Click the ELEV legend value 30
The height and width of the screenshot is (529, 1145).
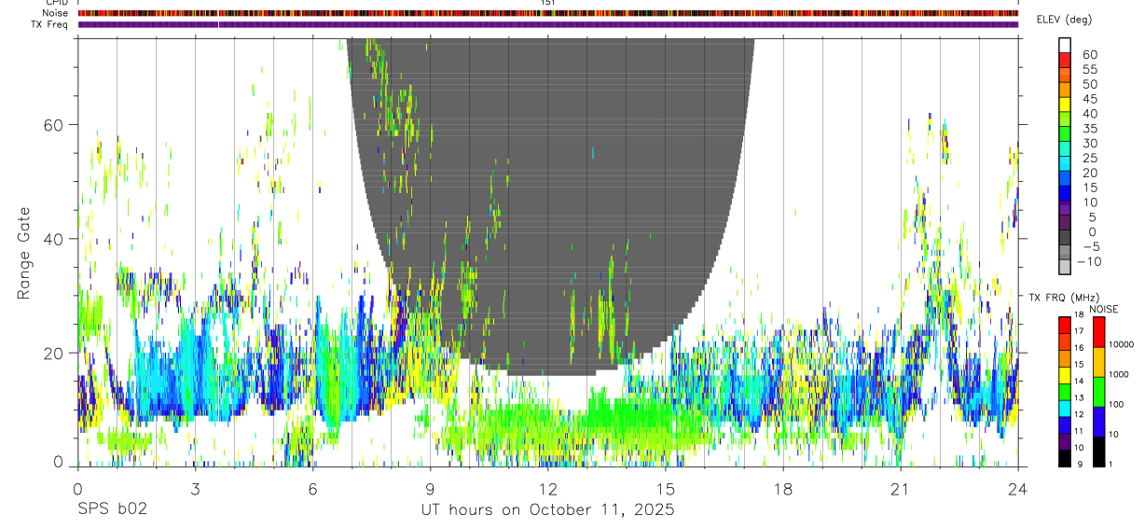pyautogui.click(x=1088, y=143)
